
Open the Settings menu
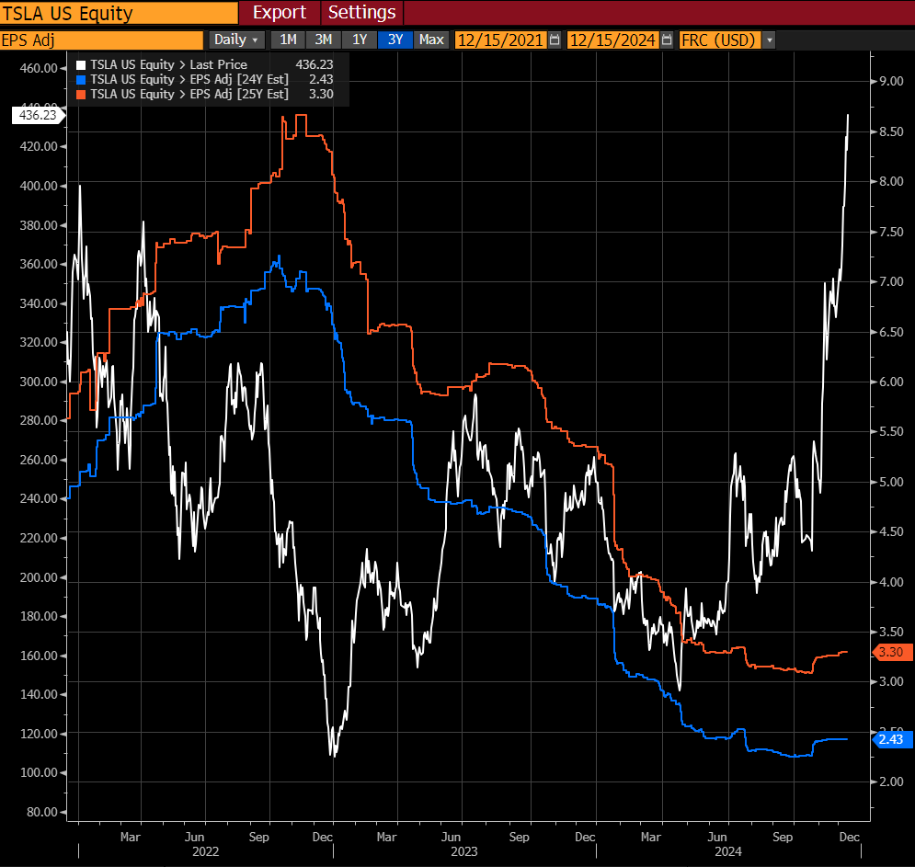point(361,12)
